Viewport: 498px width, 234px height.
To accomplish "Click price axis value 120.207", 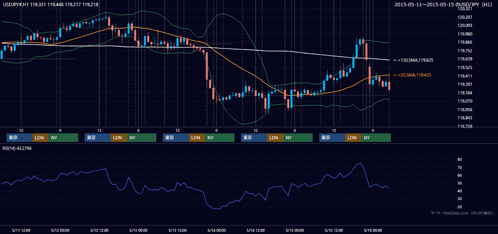I will pos(465,17).
